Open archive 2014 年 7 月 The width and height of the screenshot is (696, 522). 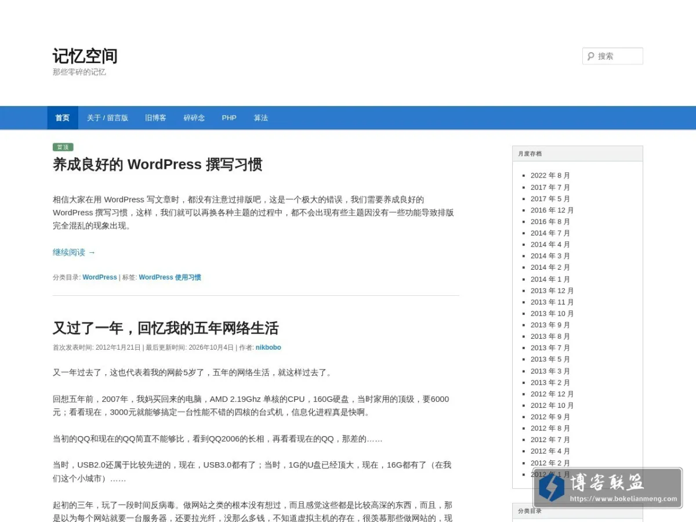[x=550, y=233]
